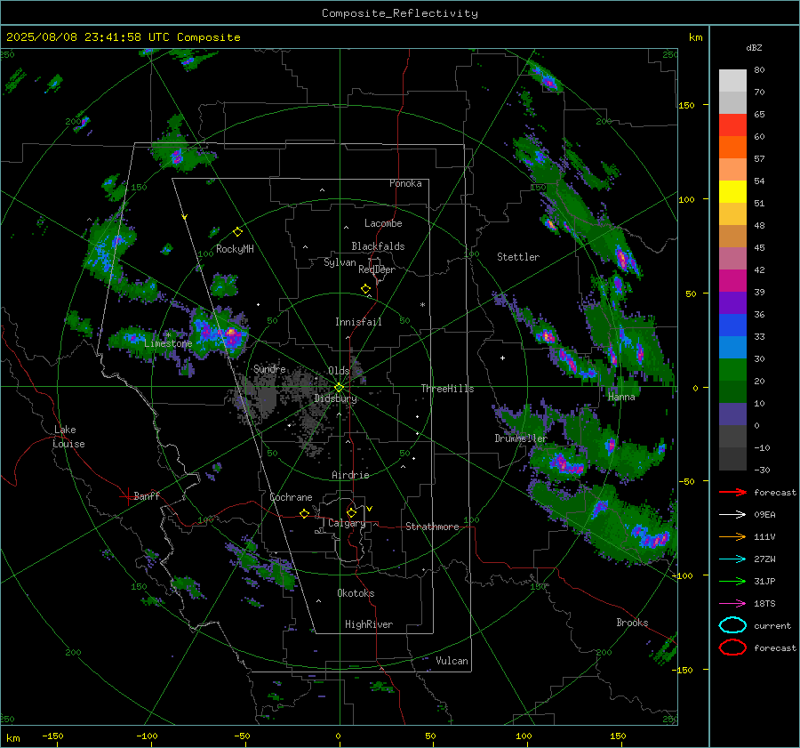The image size is (800, 748).
Task: Click the magenta 18TS arrow icon
Action: click(732, 604)
